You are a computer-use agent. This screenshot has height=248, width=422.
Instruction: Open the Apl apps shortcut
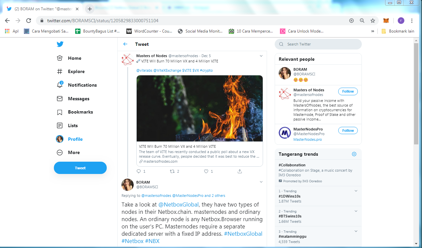(x=12, y=31)
